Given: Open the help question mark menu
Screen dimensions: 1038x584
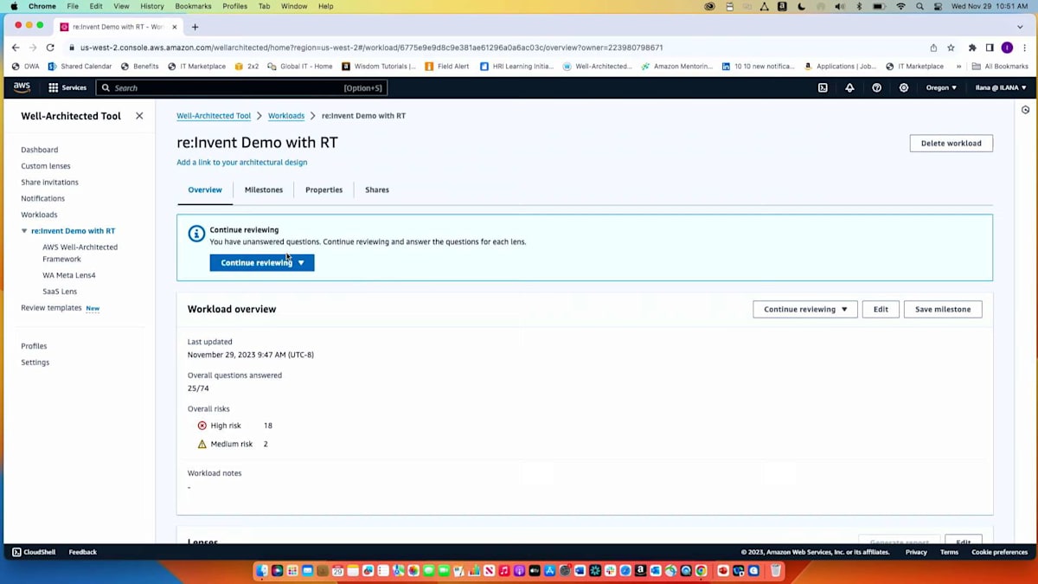Looking at the screenshot, I should (x=876, y=87).
